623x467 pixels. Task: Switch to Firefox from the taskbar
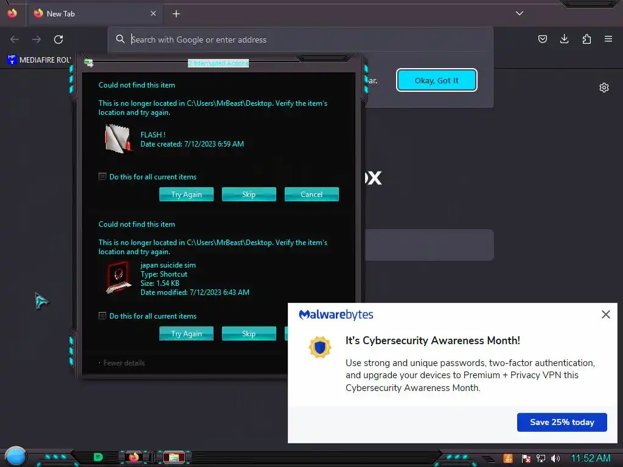point(134,457)
